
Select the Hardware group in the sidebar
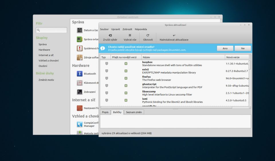(44, 50)
